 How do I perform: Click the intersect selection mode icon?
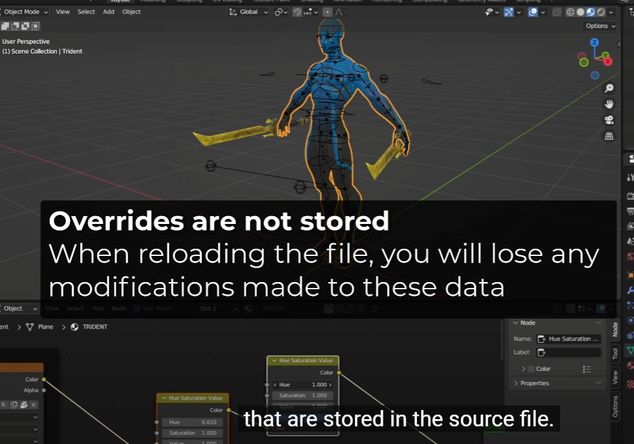pos(35,26)
